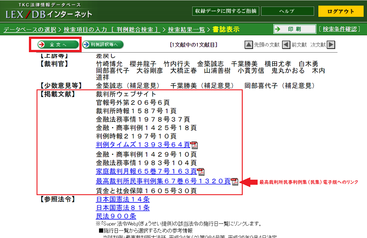
Task: Open 判例タイムズ1393号64頁 link
Action: point(143,145)
